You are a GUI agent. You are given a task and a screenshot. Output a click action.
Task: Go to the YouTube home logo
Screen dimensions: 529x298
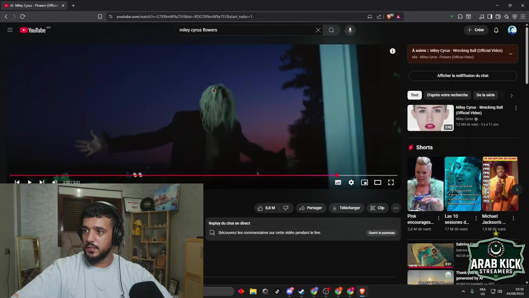[x=33, y=30]
